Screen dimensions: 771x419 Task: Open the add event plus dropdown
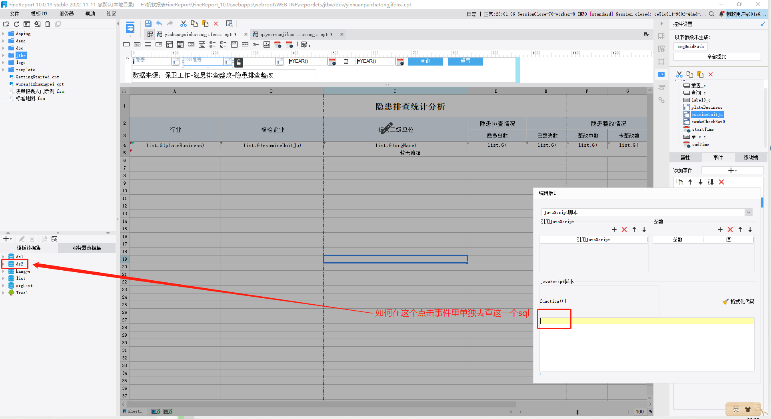click(733, 170)
